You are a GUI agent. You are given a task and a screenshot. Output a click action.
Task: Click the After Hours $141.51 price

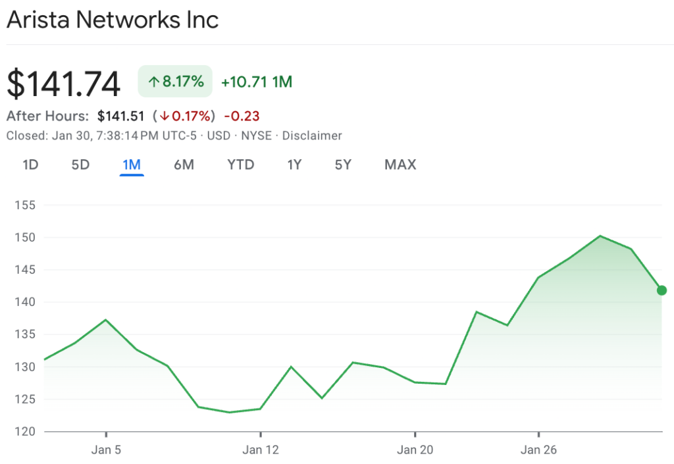(120, 116)
